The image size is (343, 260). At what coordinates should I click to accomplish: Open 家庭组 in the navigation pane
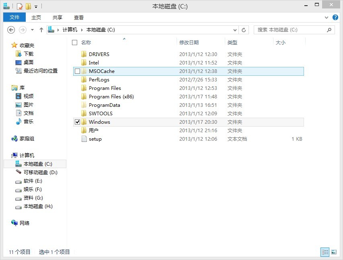pyautogui.click(x=27, y=139)
